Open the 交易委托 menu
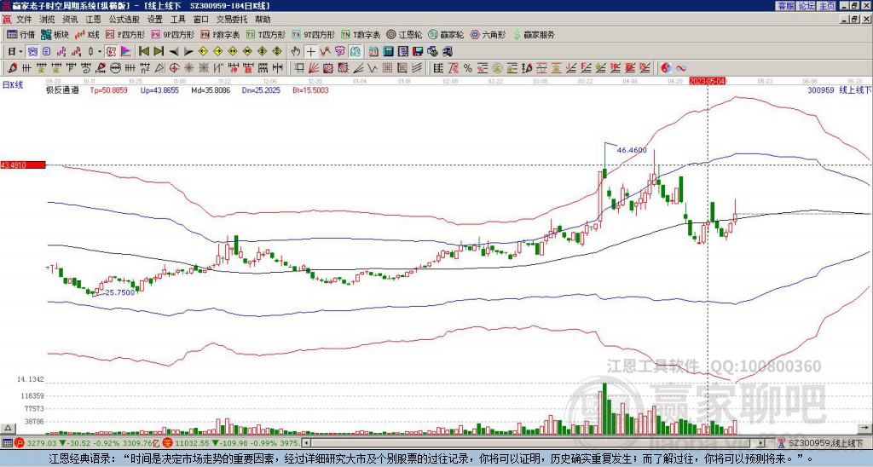This screenshot has height=467, width=873. [232, 20]
